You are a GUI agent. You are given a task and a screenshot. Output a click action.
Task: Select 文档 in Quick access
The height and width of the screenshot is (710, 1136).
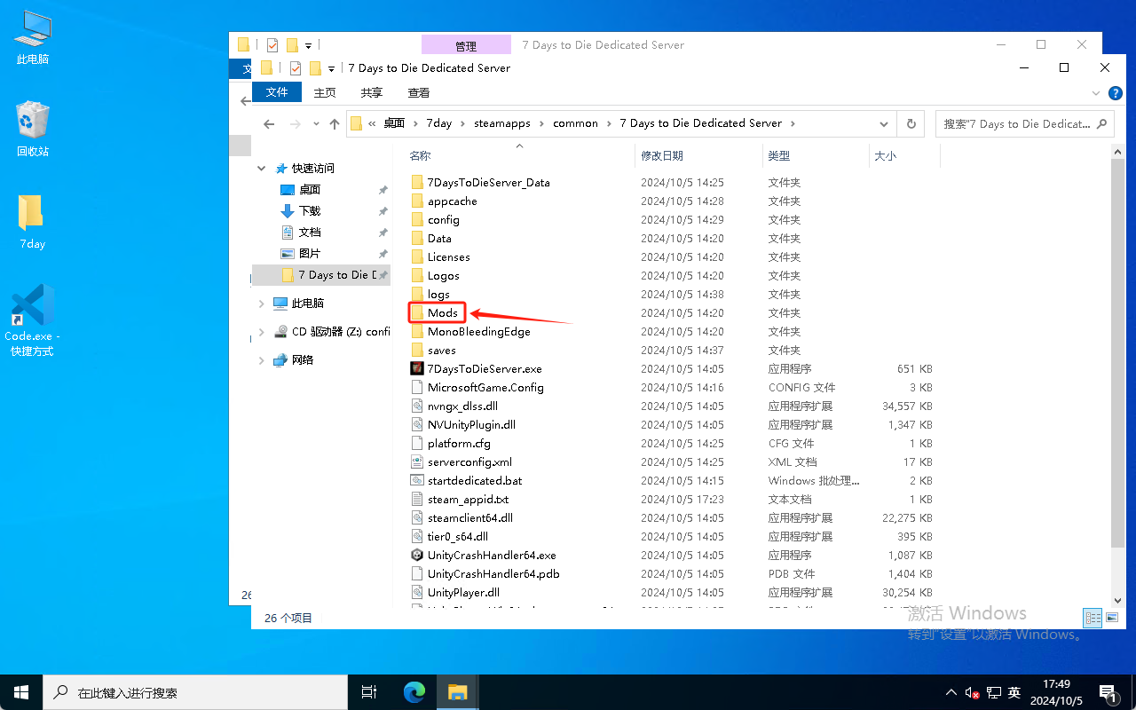click(310, 232)
